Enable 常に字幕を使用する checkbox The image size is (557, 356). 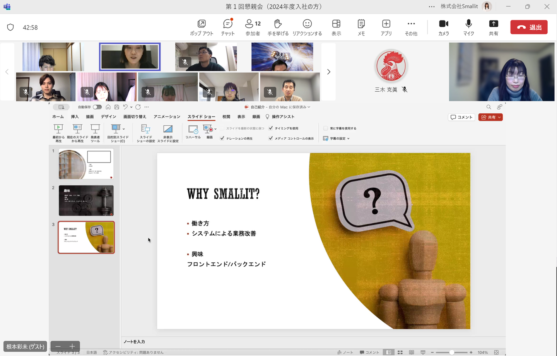click(326, 128)
